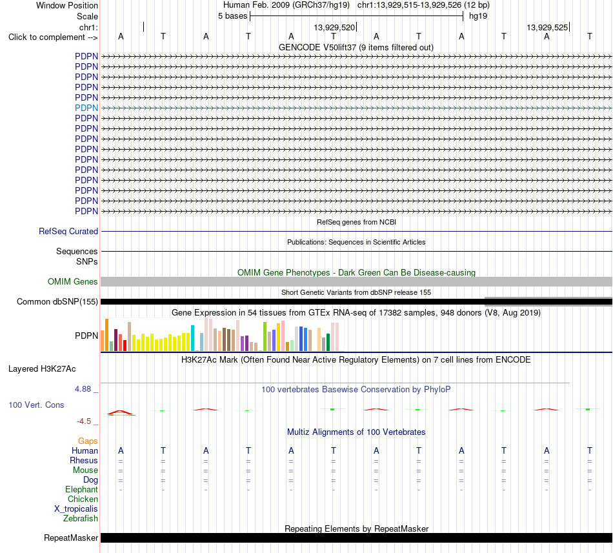The image size is (613, 553).
Task: Click the Human alignment row label
Action: [85, 450]
